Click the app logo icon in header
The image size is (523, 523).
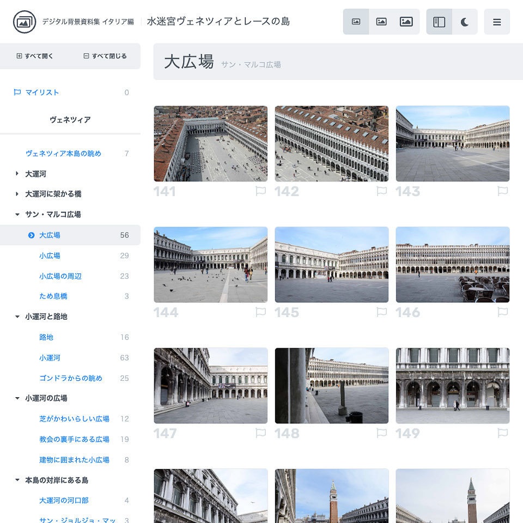[x=25, y=22]
